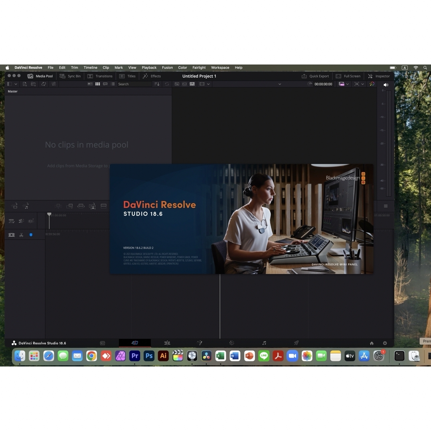Click the media pool Search field

coord(134,84)
